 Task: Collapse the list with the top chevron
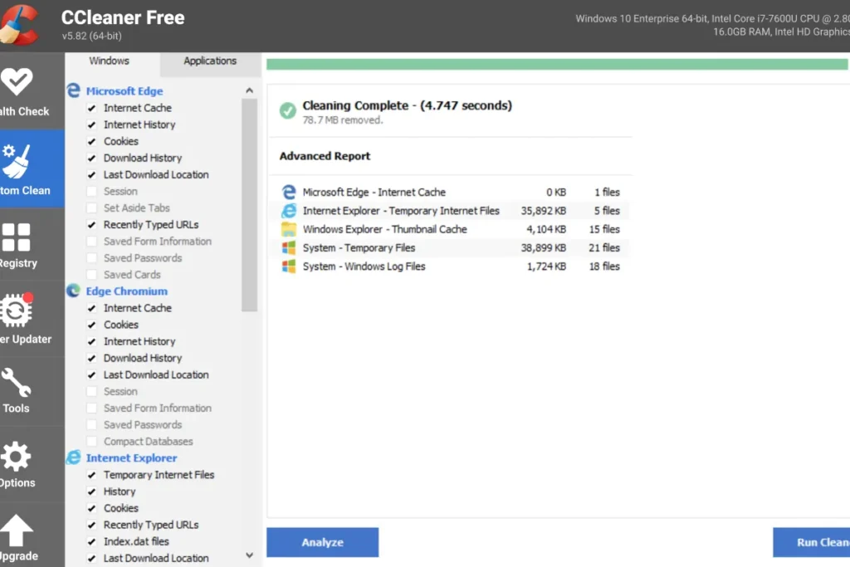[249, 89]
